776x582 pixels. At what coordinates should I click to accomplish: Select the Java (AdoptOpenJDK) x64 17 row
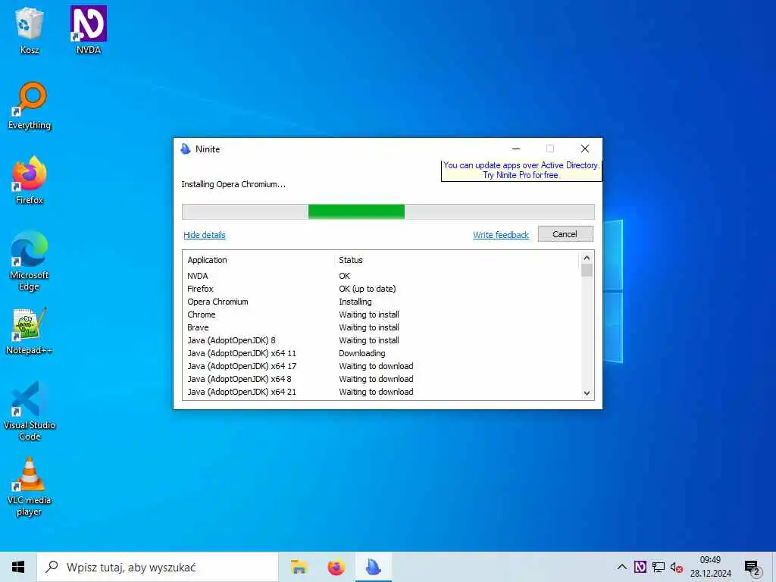coord(380,366)
